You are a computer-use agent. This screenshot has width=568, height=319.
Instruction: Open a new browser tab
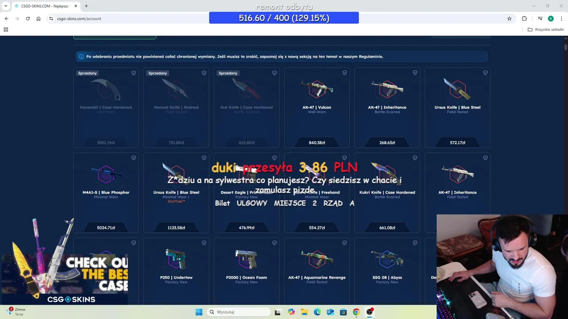coord(86,6)
